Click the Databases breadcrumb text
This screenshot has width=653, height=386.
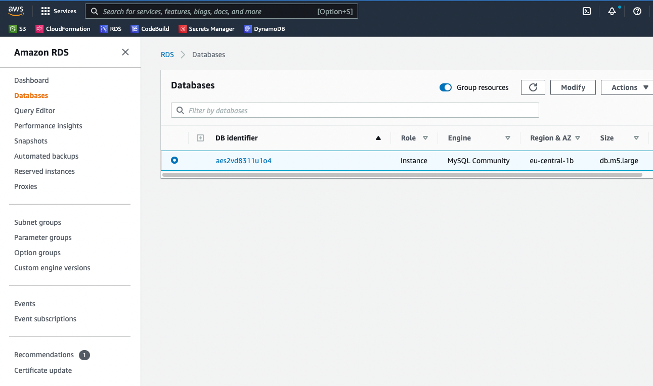click(208, 55)
